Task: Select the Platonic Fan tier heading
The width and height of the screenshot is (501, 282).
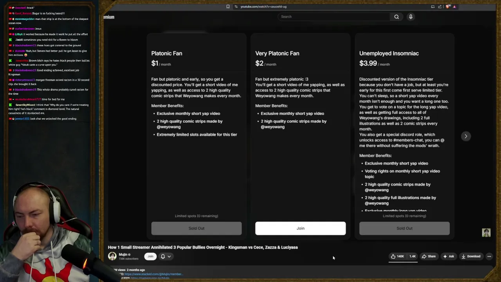Action: point(167,53)
